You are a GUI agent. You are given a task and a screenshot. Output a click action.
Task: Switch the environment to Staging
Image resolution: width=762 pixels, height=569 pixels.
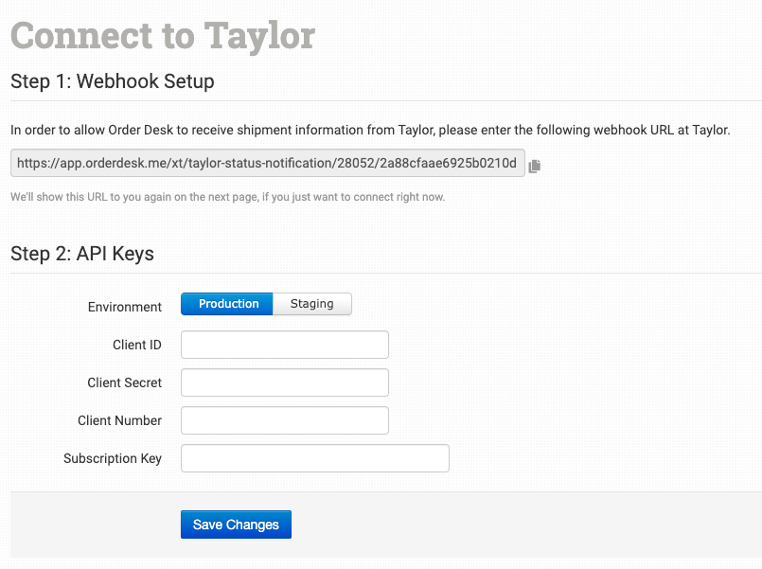312,304
